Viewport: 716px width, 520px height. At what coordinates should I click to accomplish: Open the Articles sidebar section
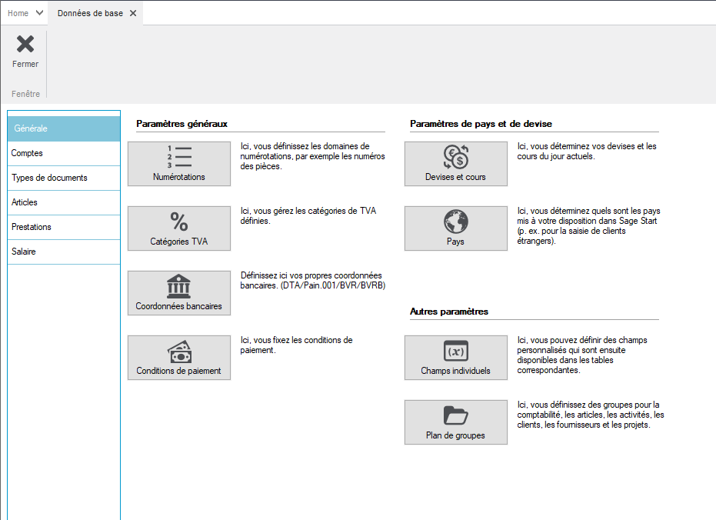point(64,203)
